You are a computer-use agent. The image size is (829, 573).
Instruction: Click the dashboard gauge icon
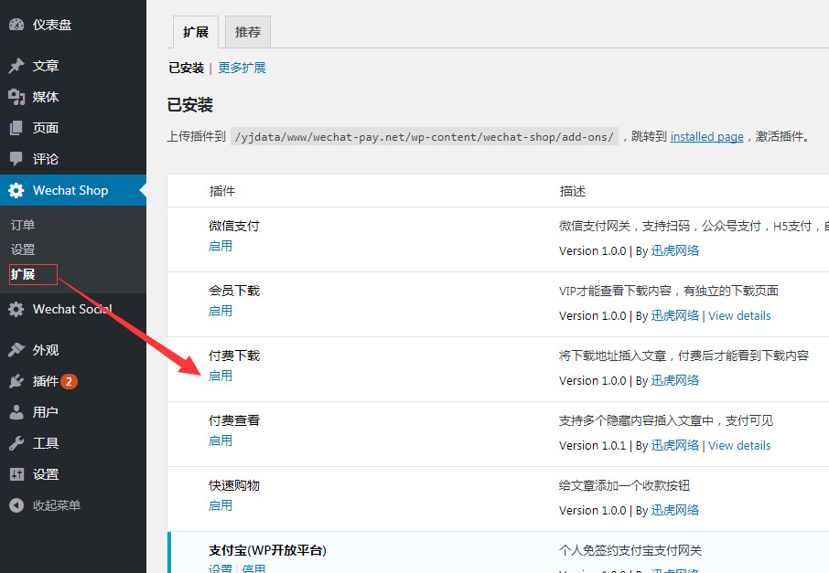16,25
